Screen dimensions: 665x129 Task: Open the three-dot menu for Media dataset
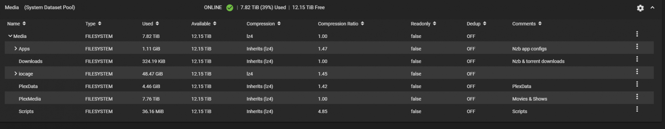pyautogui.click(x=637, y=34)
